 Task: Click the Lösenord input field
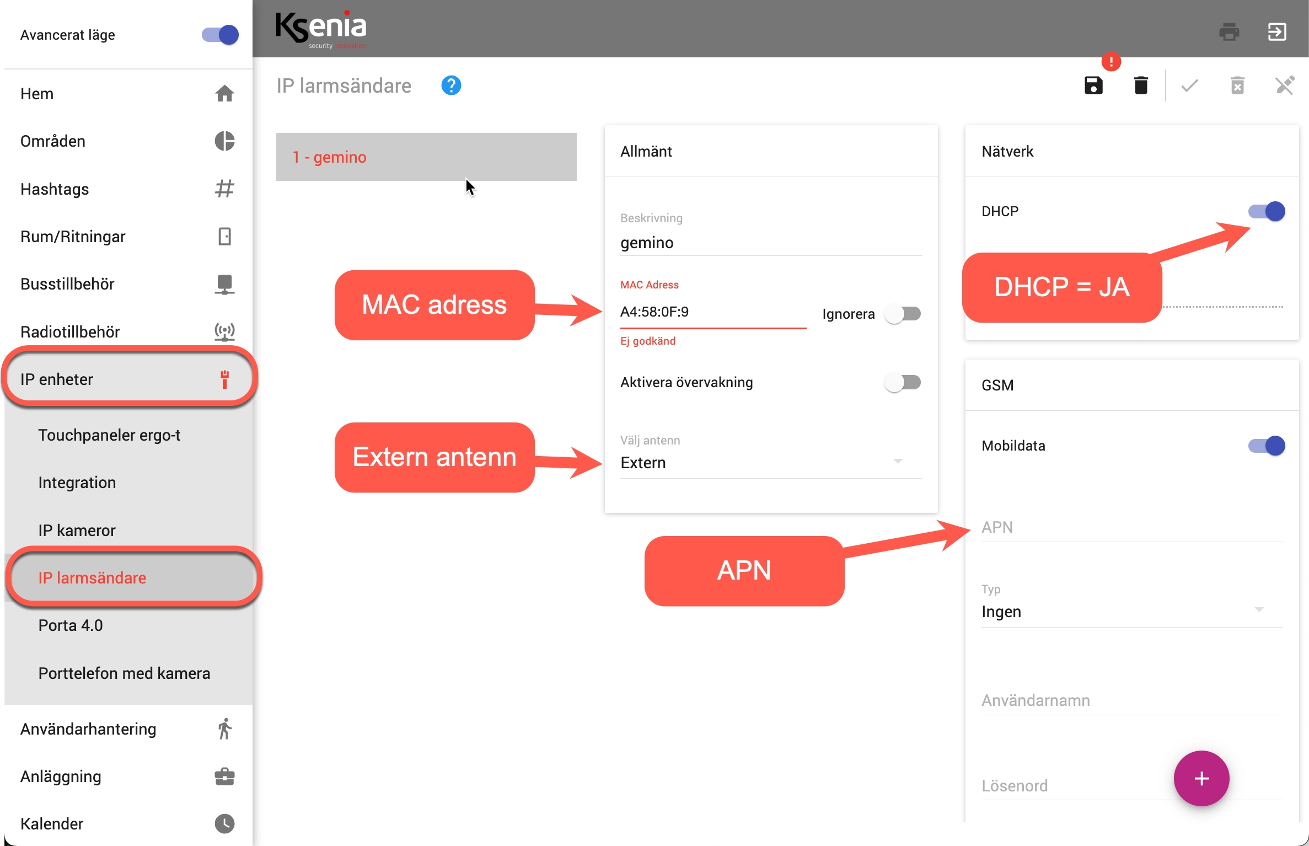click(1132, 785)
